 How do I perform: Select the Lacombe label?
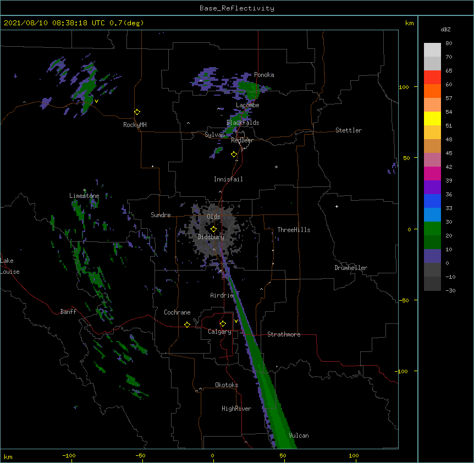(247, 105)
